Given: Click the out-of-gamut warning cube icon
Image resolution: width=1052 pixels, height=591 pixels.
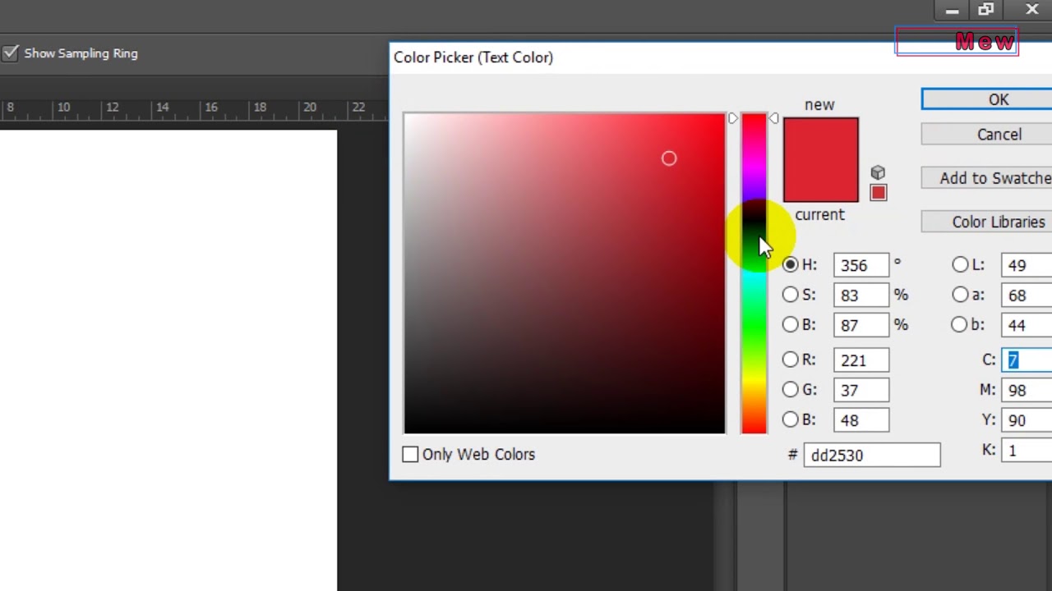Looking at the screenshot, I should [878, 172].
